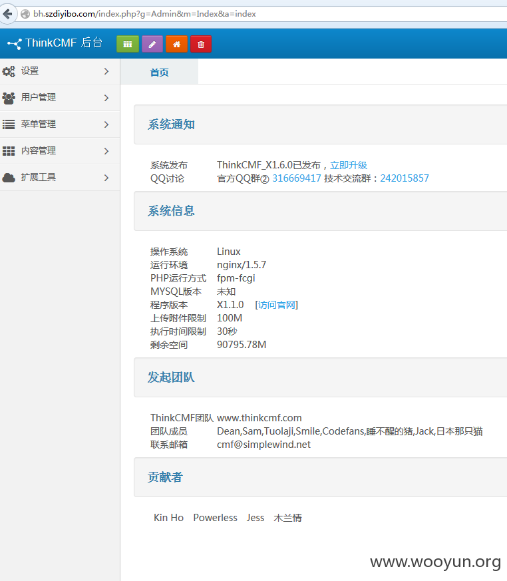Open QQ group link 316669417
507x581 pixels.
tap(297, 178)
